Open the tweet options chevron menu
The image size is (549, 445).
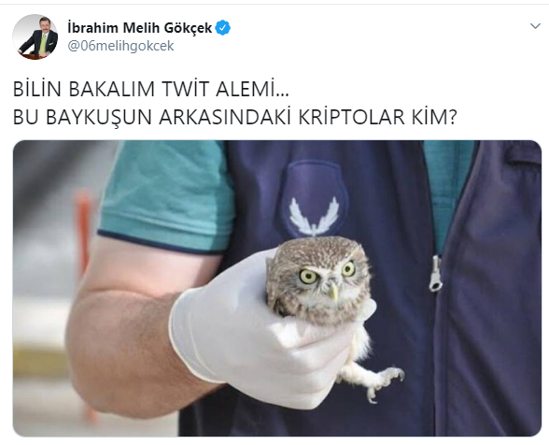pos(535,26)
